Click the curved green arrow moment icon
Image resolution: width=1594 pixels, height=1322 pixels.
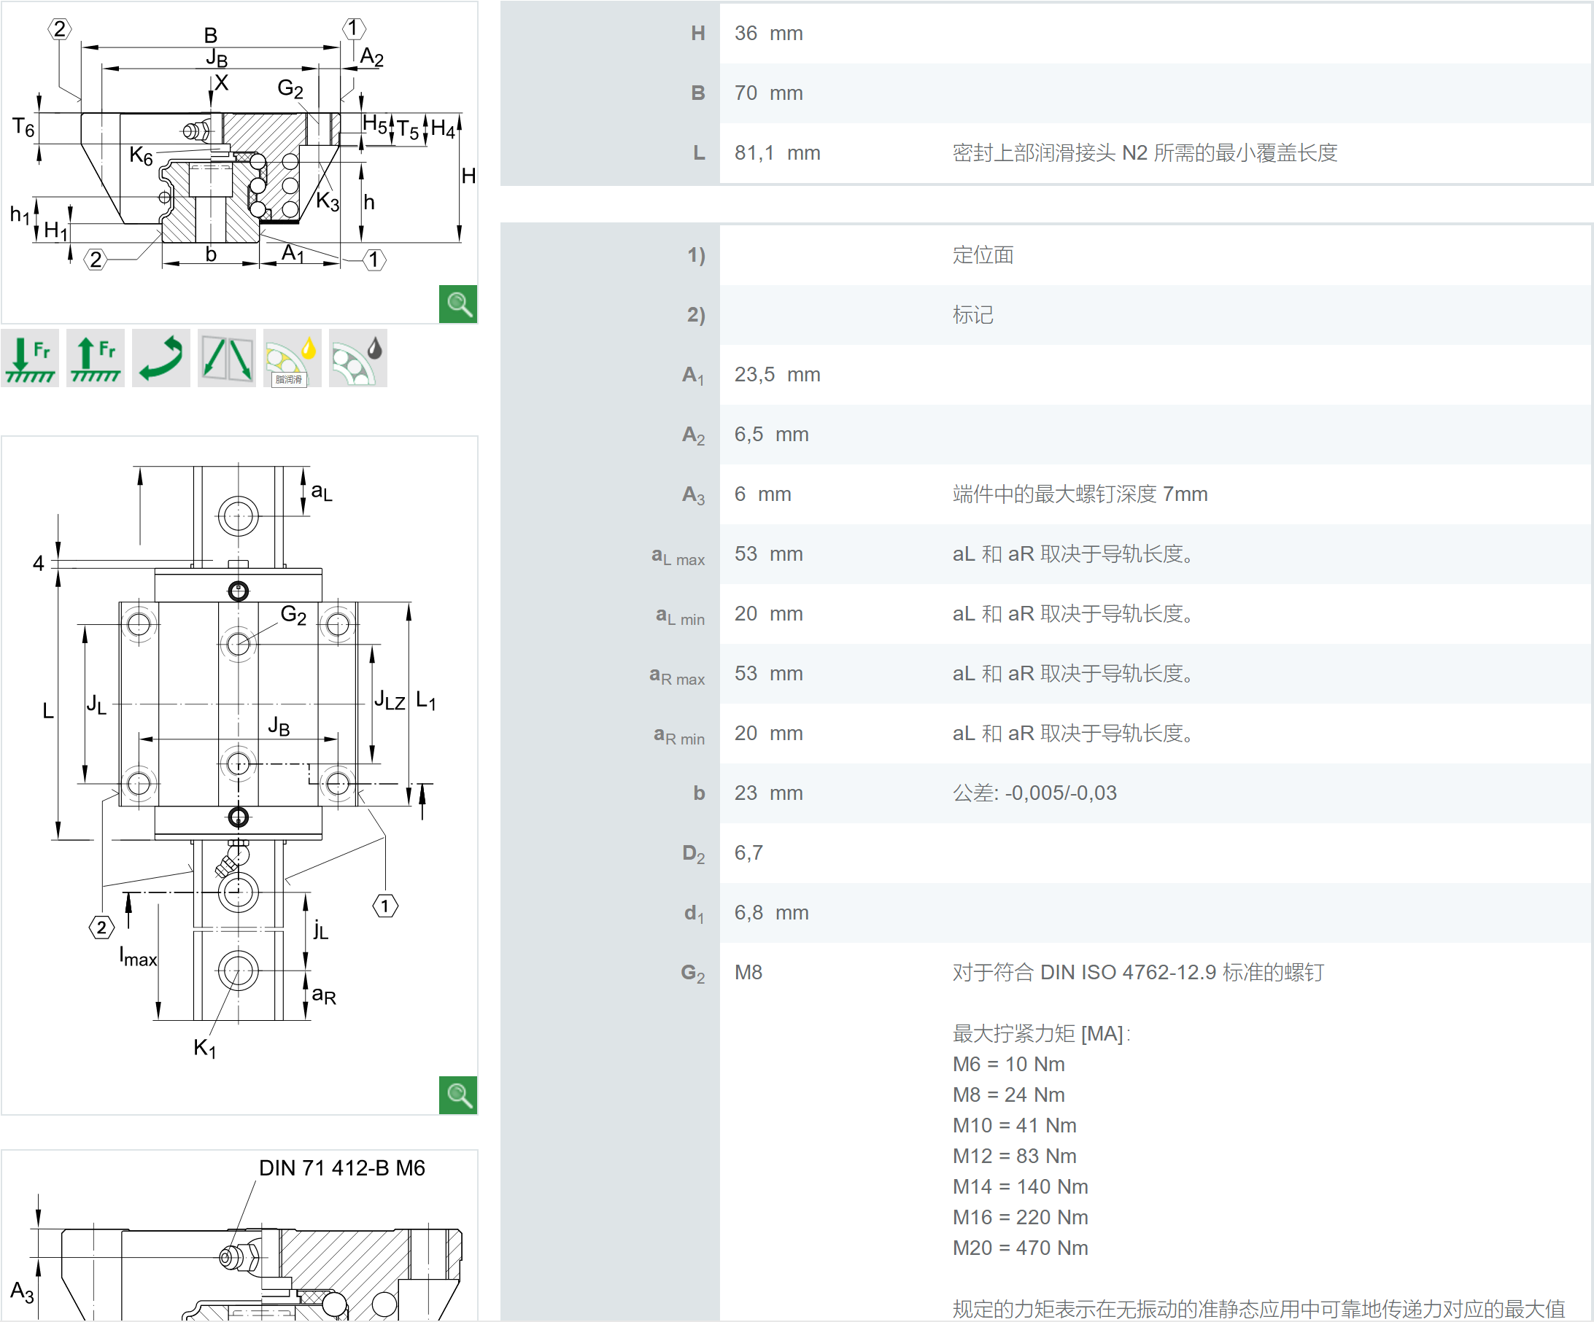coord(161,358)
